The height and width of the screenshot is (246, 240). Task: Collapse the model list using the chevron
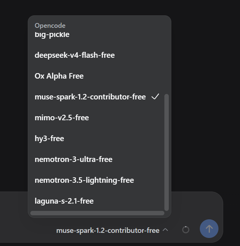tap(165, 230)
